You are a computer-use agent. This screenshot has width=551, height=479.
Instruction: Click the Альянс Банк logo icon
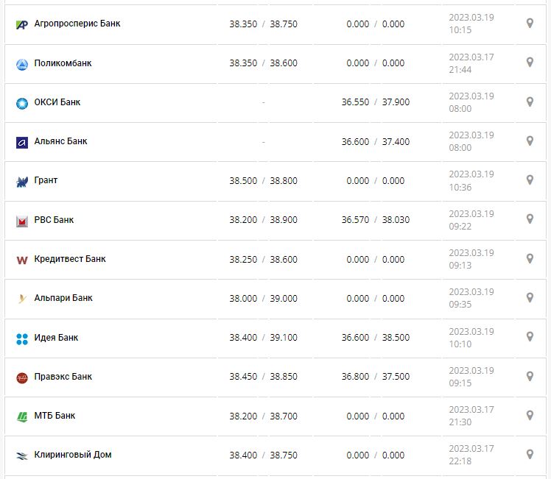pos(22,142)
